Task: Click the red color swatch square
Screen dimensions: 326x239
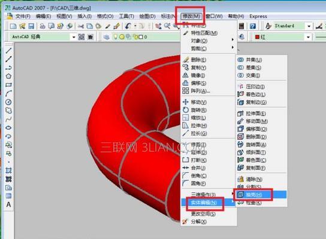Action: [x=257, y=37]
